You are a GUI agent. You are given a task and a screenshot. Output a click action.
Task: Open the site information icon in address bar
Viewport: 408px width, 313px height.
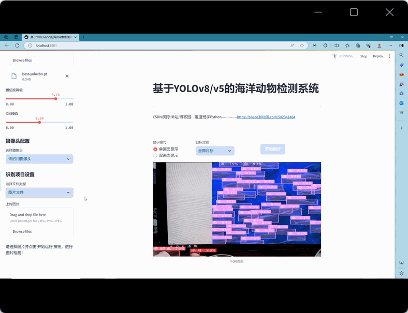(x=30, y=46)
